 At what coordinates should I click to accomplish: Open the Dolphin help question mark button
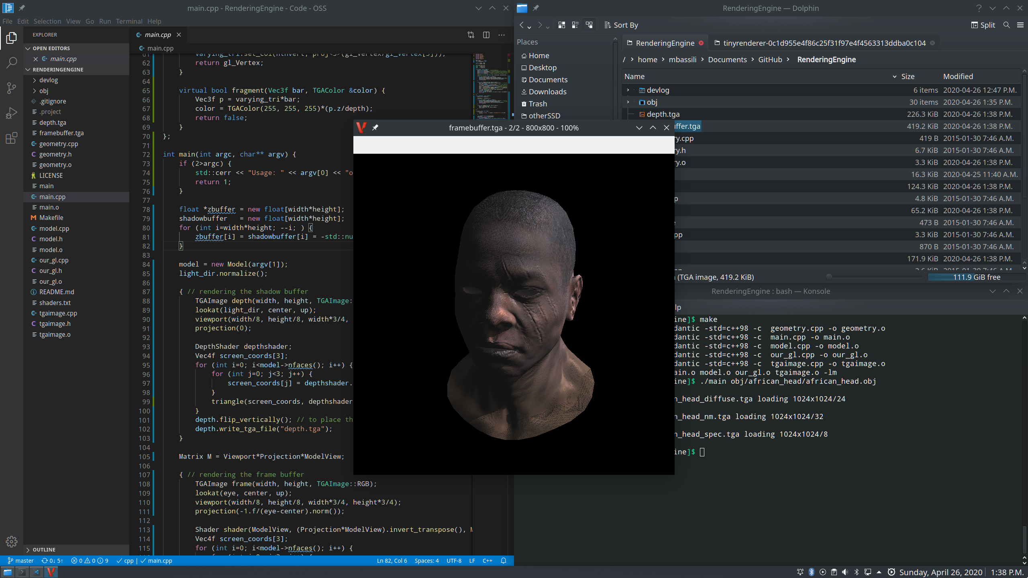(979, 8)
